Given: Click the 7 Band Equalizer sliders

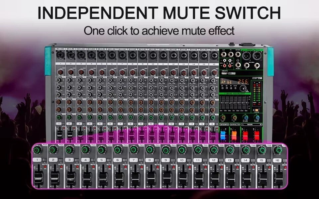Looking at the screenshot, I should (x=234, y=103).
